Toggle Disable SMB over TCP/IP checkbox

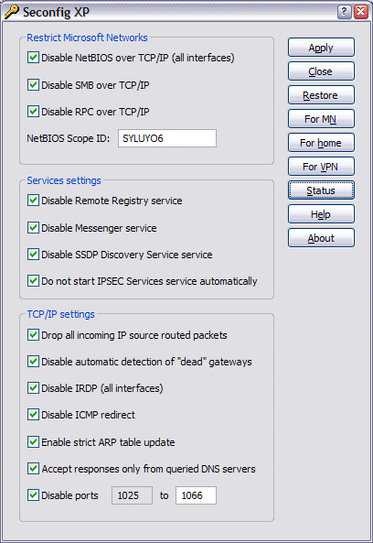pos(33,85)
